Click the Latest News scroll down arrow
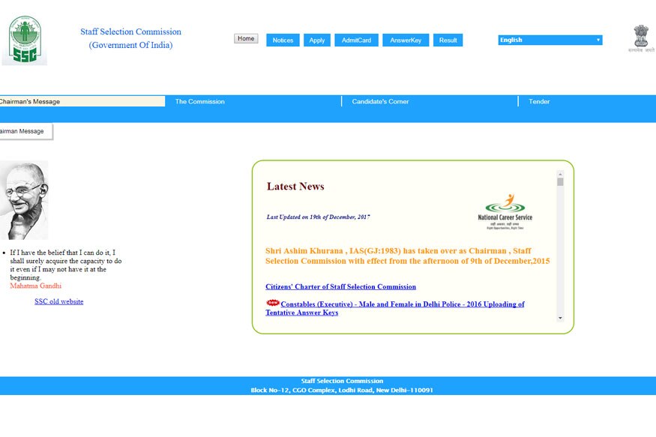This screenshot has height=437, width=656. point(560,319)
